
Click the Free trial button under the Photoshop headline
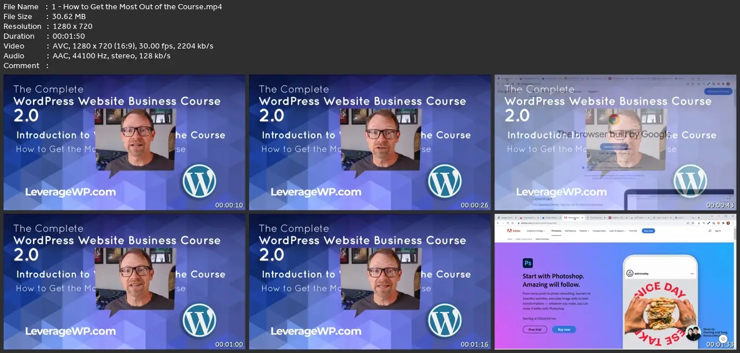535,329
